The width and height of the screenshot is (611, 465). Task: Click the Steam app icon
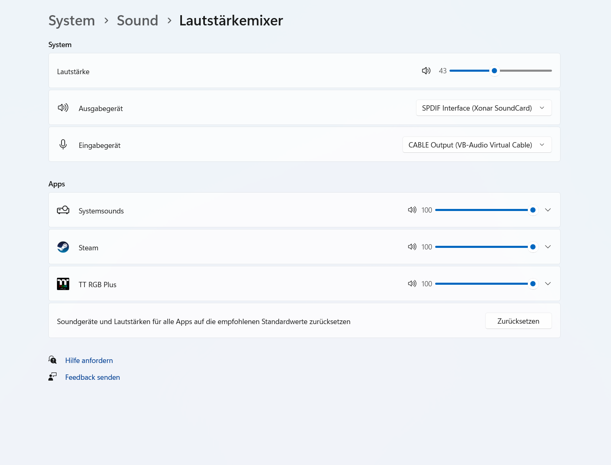[63, 247]
